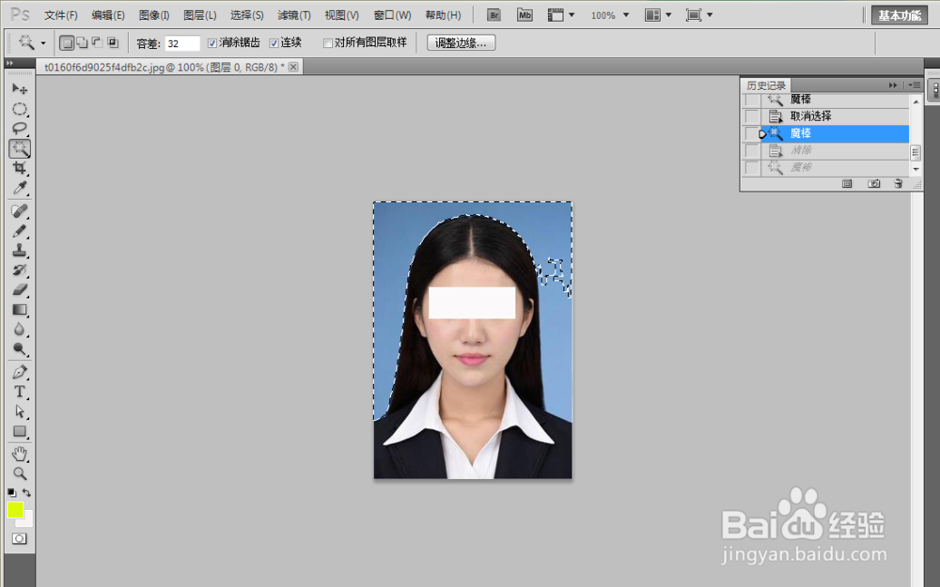The image size is (940, 587).
Task: Expand the toolbox to two columns
Action: point(9,63)
